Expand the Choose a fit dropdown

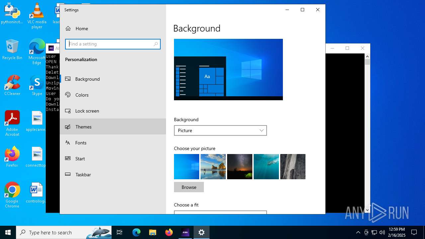220,212
